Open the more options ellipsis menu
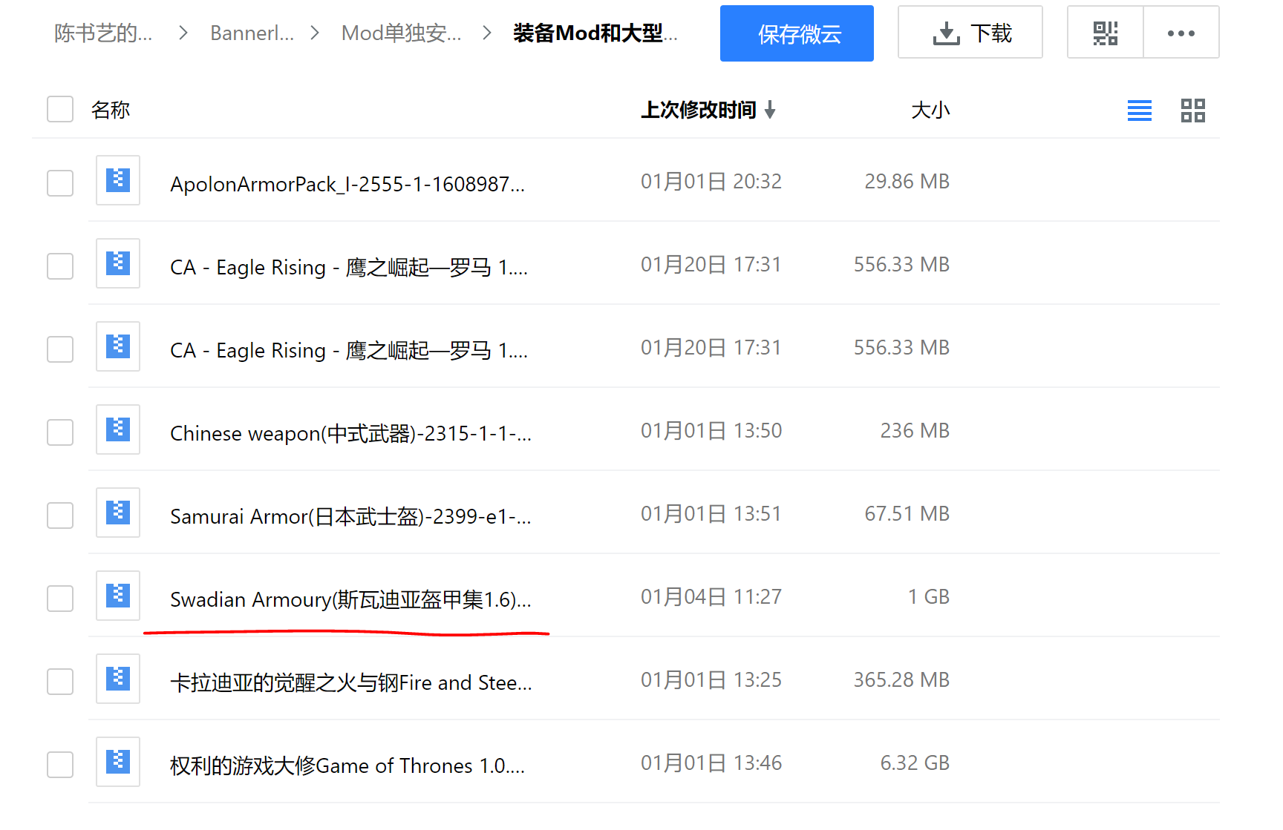The height and width of the screenshot is (830, 1283). point(1181,33)
